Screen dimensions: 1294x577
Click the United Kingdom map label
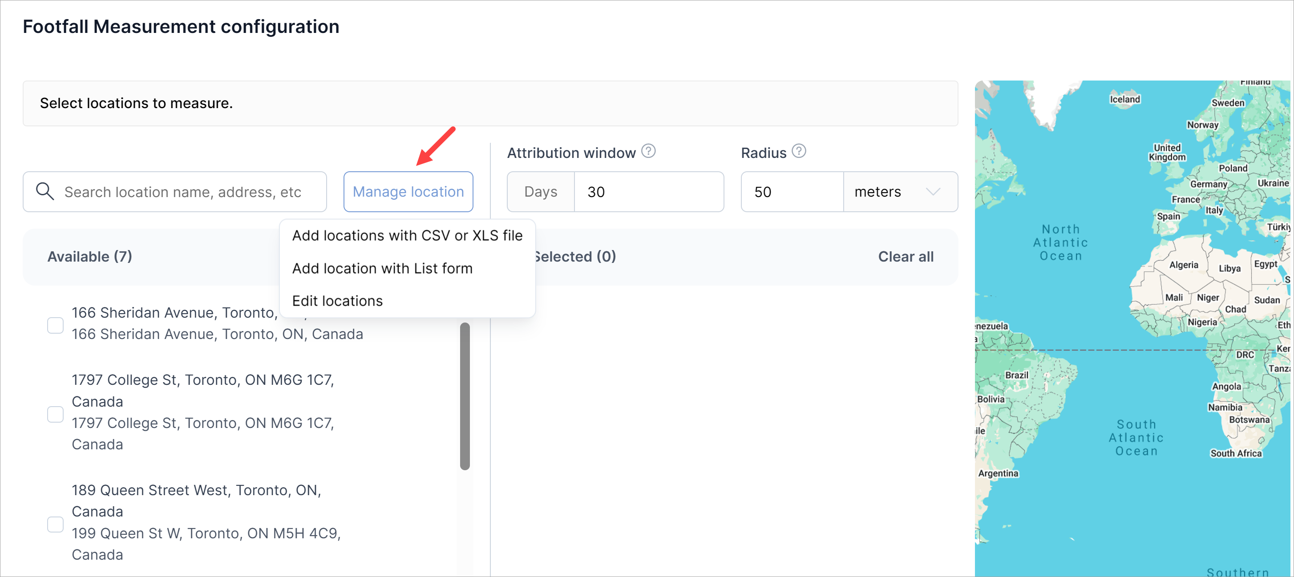click(1166, 152)
